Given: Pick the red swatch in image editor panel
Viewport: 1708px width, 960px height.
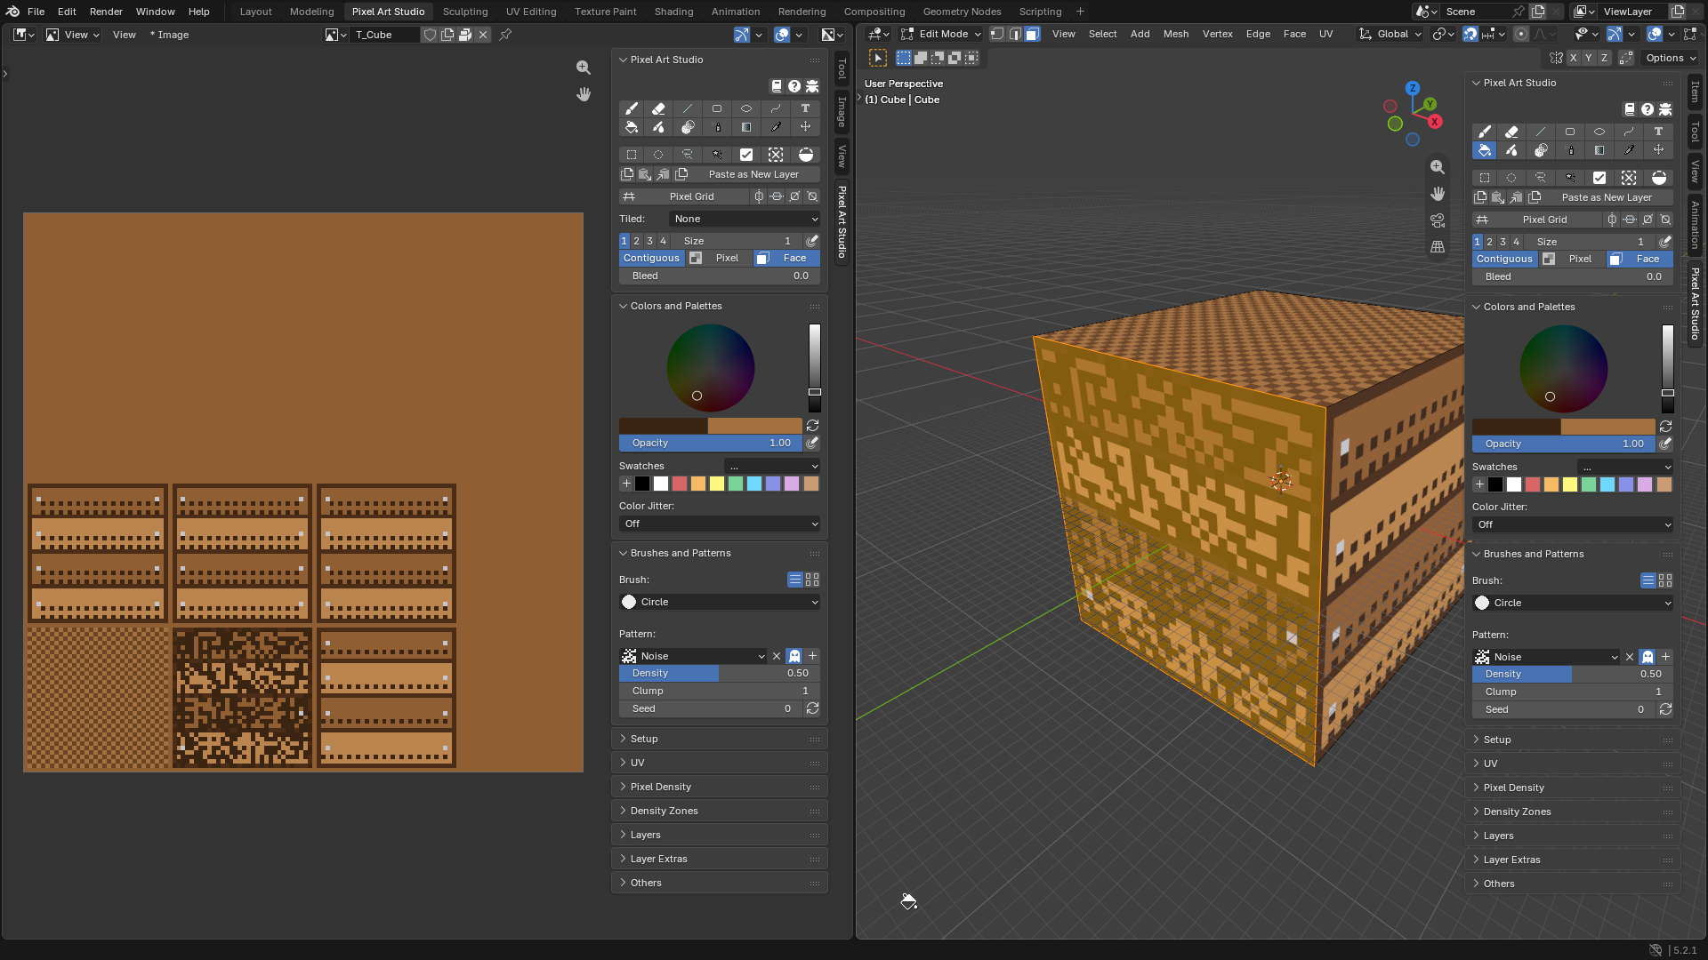Looking at the screenshot, I should 680,484.
